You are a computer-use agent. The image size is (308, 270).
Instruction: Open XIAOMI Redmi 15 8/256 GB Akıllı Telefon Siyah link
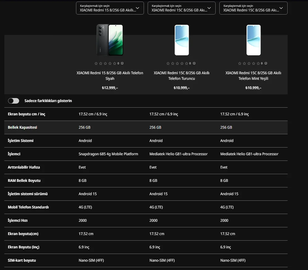click(110, 76)
